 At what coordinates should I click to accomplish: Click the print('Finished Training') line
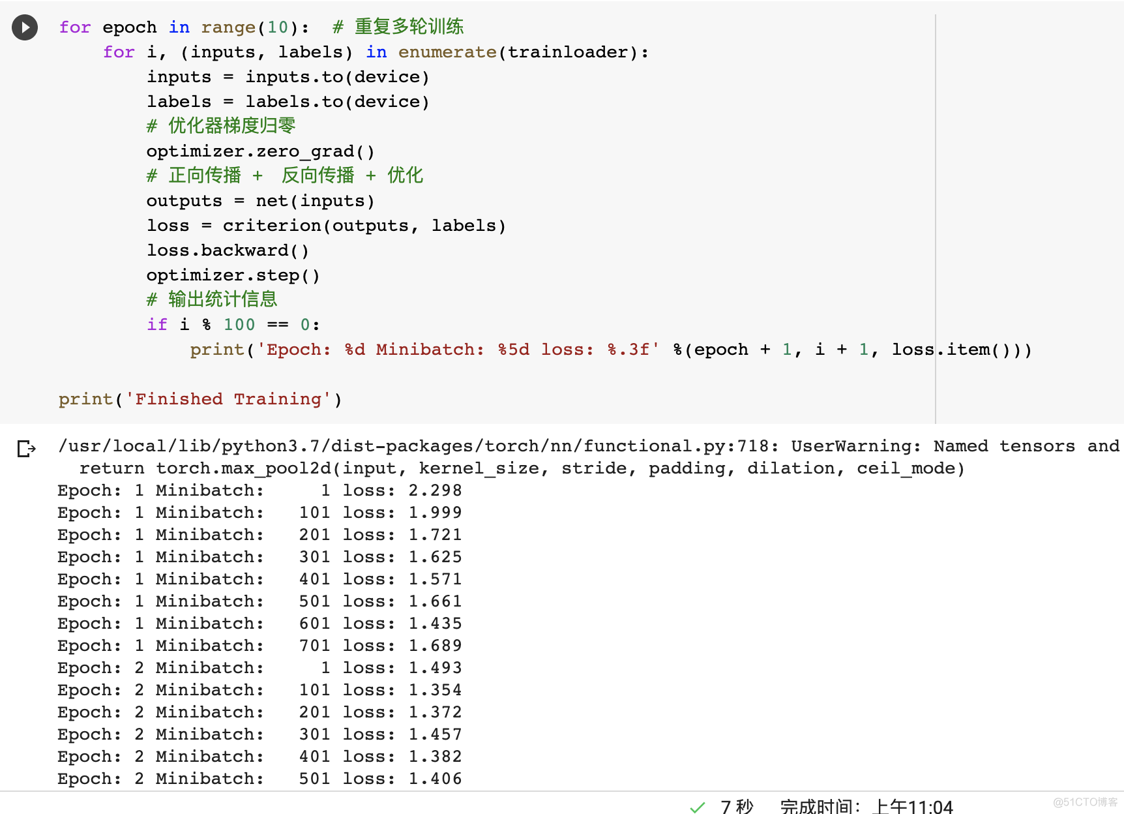200,399
